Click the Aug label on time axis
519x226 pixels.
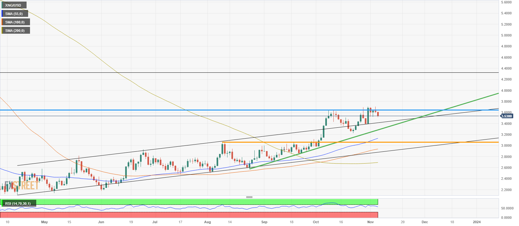207,222
